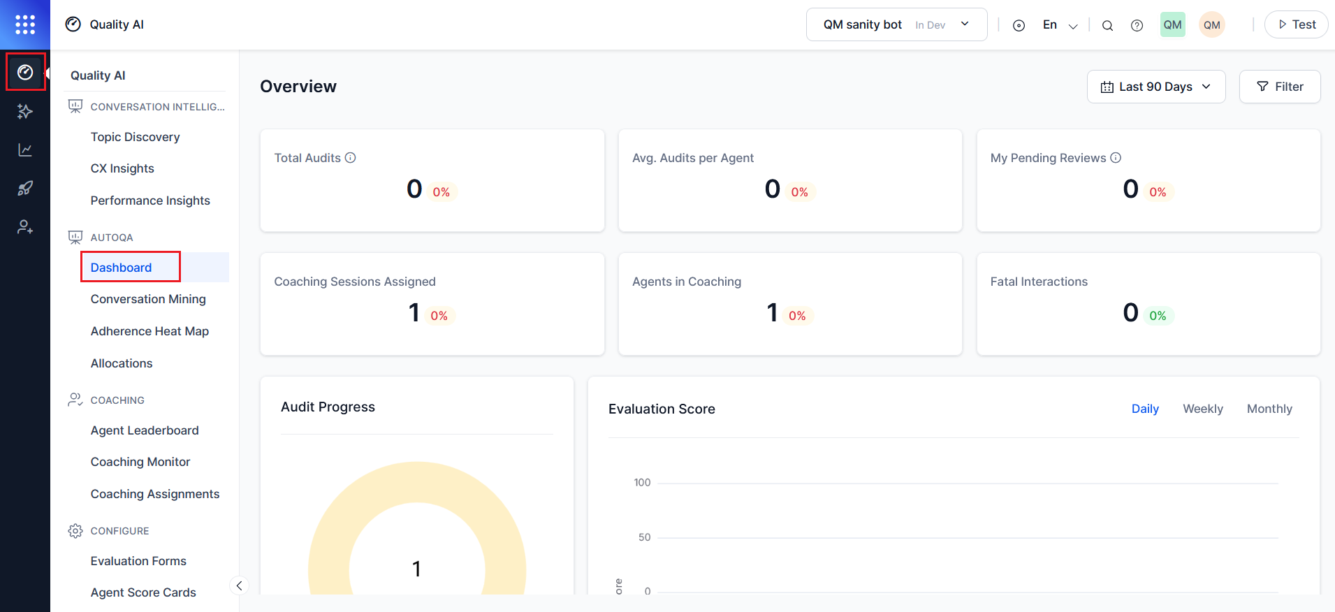The width and height of the screenshot is (1335, 612).
Task: Click the Avg. Audits per Agent card
Action: point(790,180)
